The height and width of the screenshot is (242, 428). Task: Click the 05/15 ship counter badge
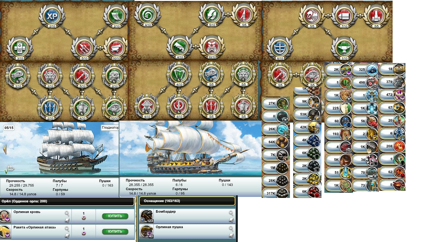(9, 128)
